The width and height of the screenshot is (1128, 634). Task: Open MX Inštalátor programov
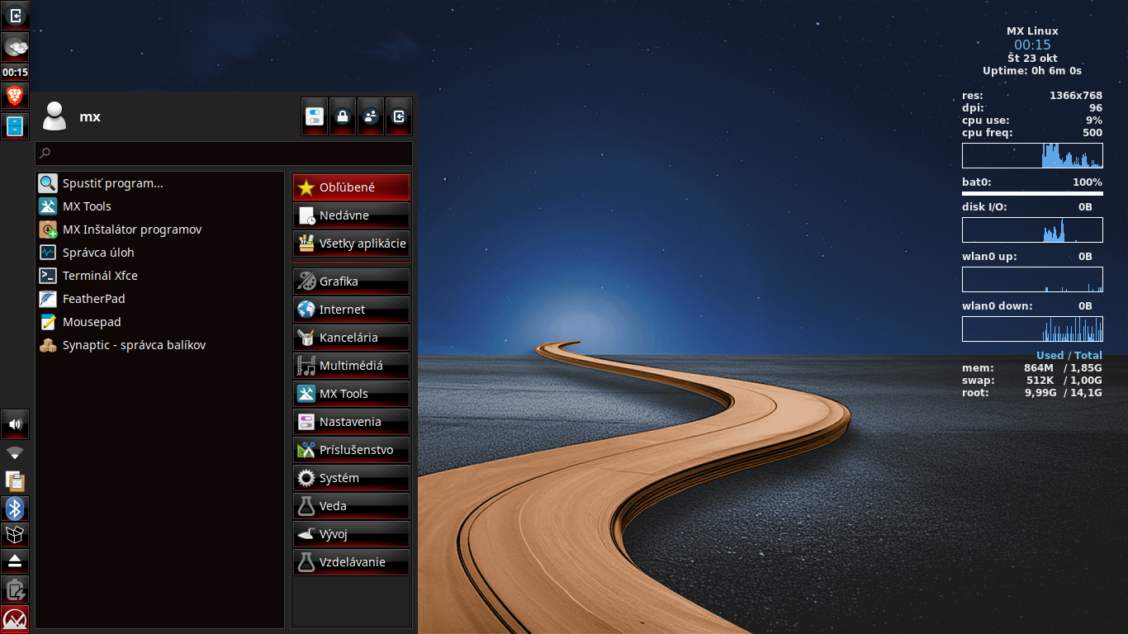tap(160, 229)
